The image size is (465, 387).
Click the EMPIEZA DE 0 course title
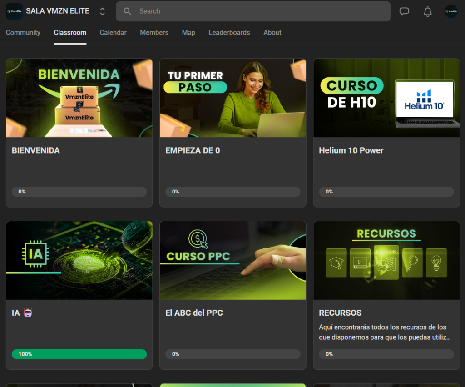[193, 150]
